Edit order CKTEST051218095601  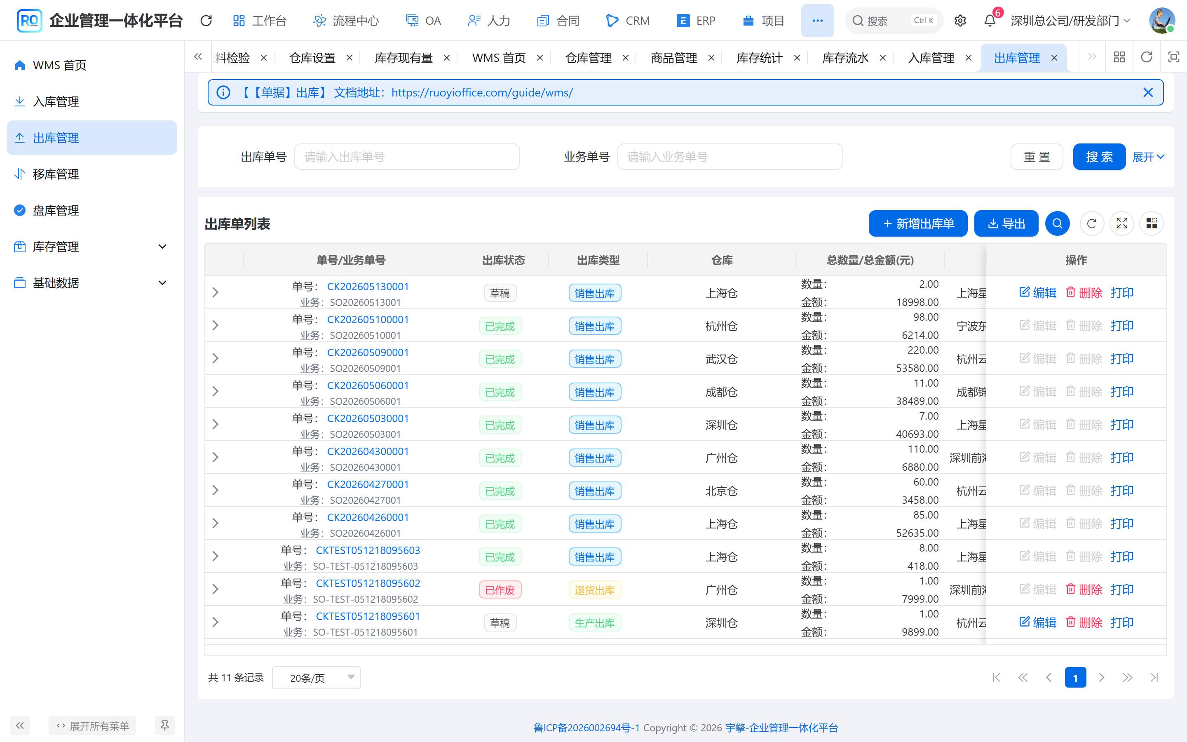pos(1037,622)
